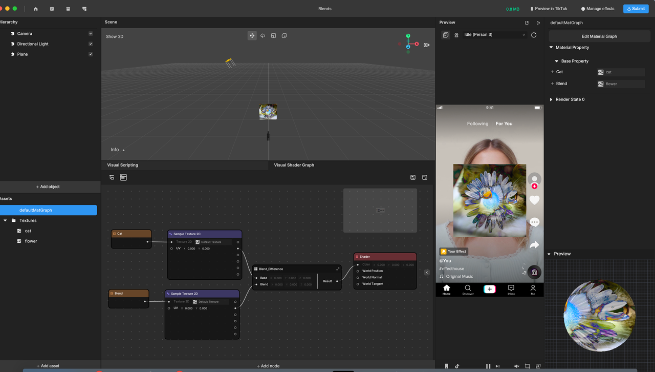Click the preview media source icon
The image size is (655, 372).
point(445,35)
